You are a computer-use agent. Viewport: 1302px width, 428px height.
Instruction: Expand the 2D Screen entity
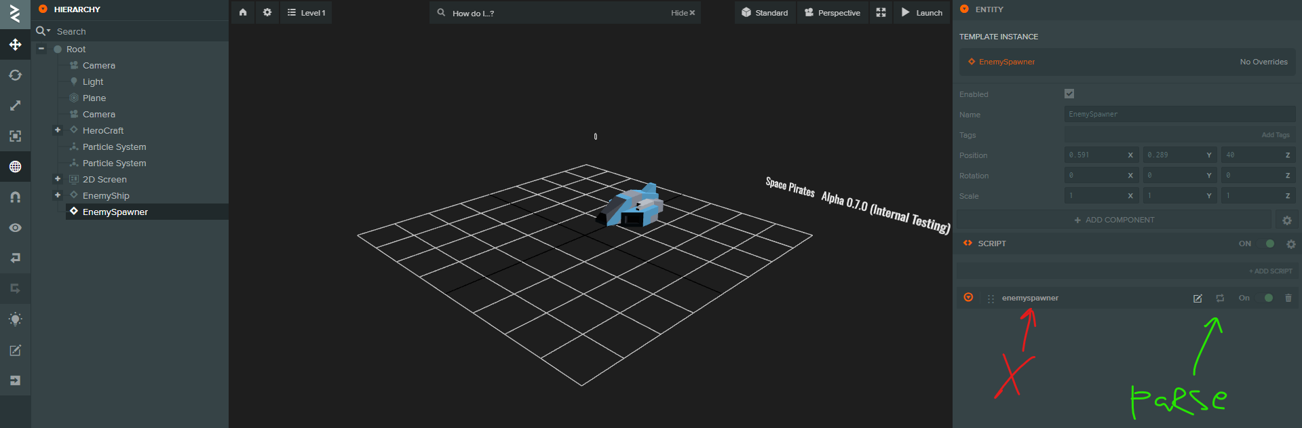tap(58, 179)
